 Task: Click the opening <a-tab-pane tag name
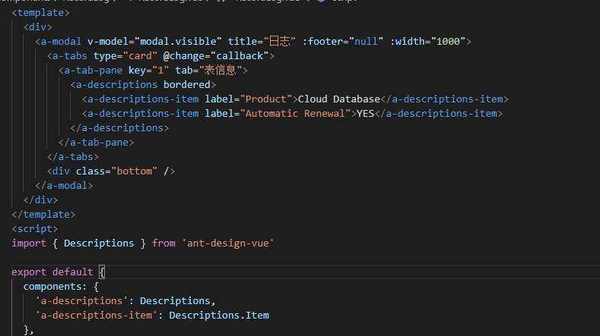point(93,71)
